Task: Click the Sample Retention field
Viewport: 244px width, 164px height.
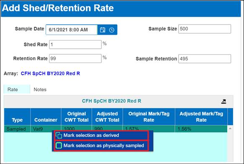Action: click(205, 59)
